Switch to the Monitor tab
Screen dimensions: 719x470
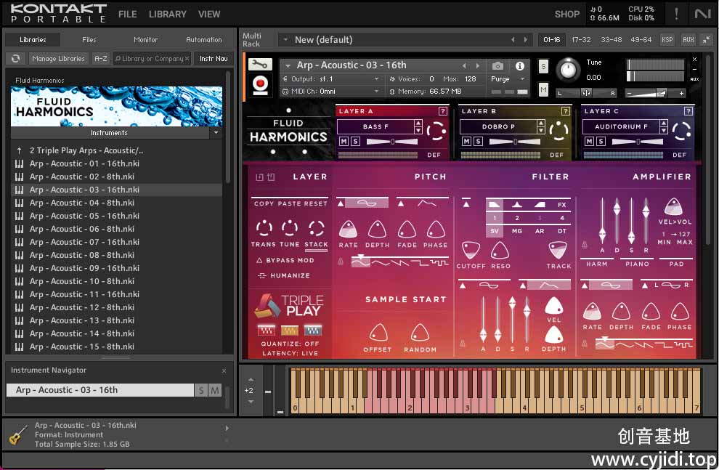tap(145, 40)
